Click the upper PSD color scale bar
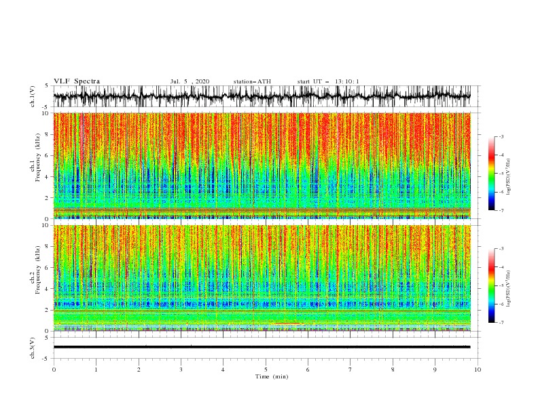538x415 pixels. pyautogui.click(x=491, y=174)
